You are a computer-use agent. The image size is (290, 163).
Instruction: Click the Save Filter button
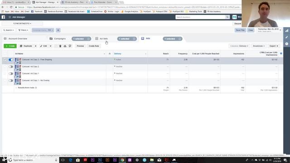[x=240, y=30]
